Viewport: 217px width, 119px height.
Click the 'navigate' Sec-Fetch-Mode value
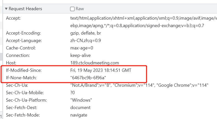[x=79, y=115]
